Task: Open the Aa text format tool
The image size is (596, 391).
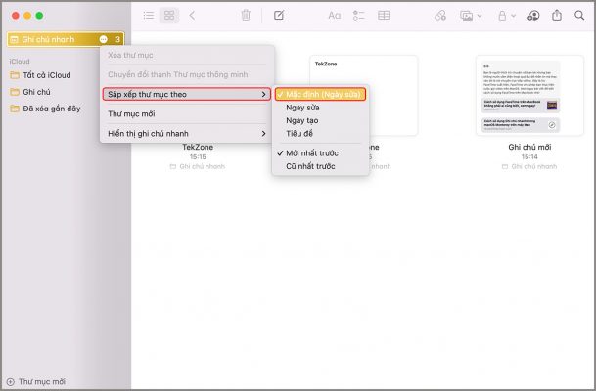Action: tap(334, 16)
